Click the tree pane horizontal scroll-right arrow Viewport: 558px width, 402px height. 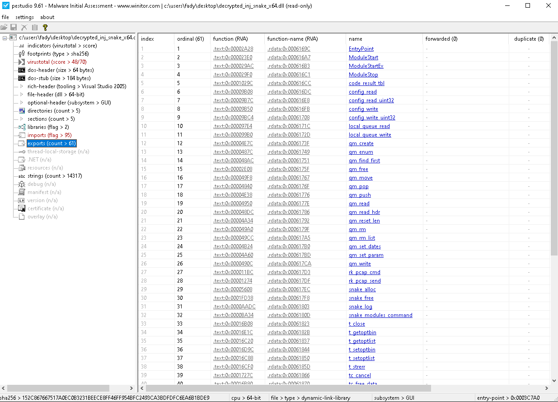click(x=131, y=388)
